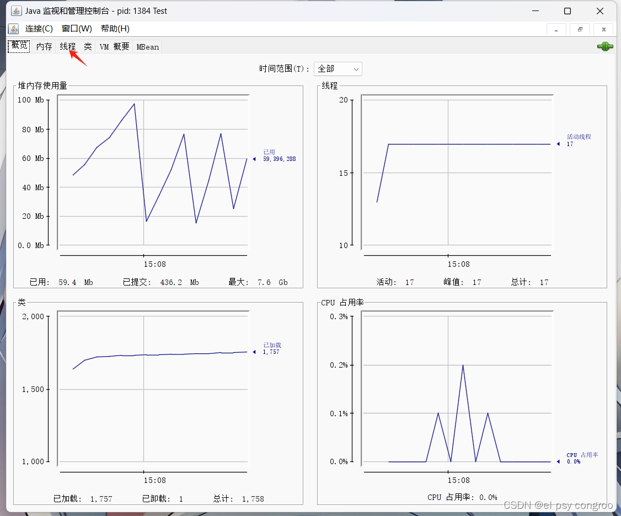
Task: Click the 活动: 17 thread value
Action: click(395, 282)
